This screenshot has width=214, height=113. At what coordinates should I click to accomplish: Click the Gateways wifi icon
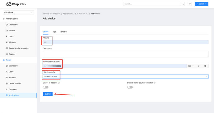click(x=7, y=89)
